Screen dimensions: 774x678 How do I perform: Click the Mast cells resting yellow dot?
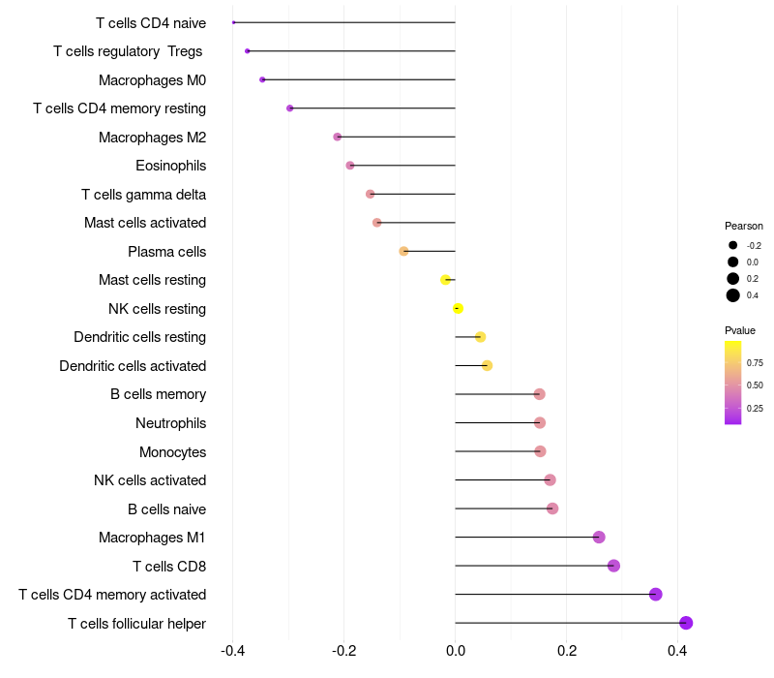click(445, 280)
